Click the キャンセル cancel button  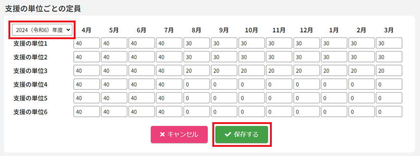click(x=179, y=134)
